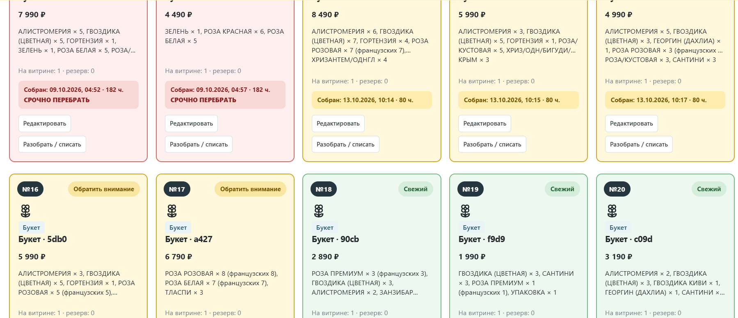Click 'Обратить внимание' status on card №17
This screenshot has width=738, height=318.
tap(250, 189)
